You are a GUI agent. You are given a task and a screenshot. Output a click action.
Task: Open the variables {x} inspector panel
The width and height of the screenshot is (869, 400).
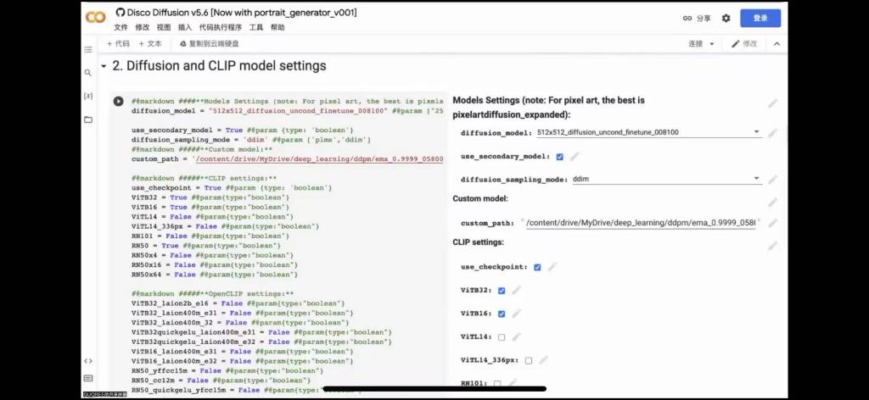pos(88,96)
